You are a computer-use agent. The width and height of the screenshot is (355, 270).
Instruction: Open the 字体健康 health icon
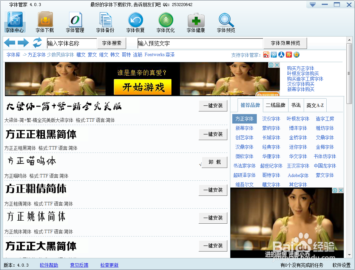pyautogui.click(x=196, y=21)
